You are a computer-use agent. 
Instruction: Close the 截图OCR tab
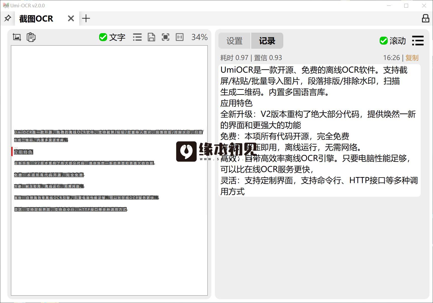(71, 18)
